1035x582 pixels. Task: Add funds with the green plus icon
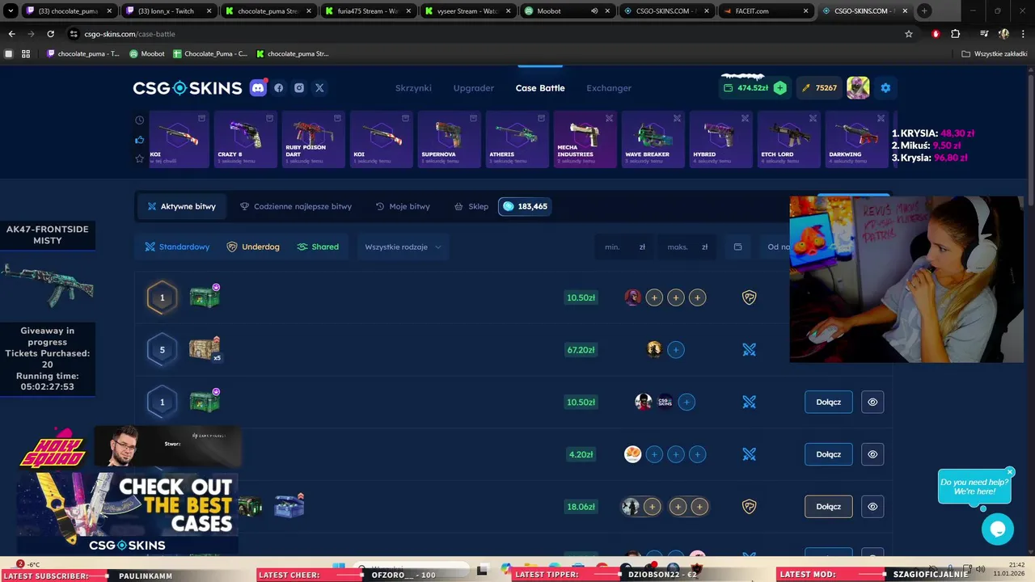[779, 88]
